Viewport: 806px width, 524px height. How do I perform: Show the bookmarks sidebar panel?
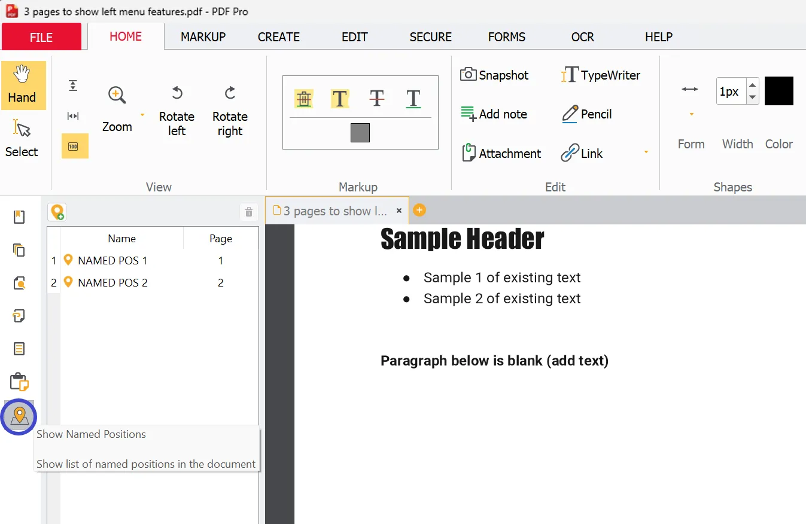pos(19,217)
